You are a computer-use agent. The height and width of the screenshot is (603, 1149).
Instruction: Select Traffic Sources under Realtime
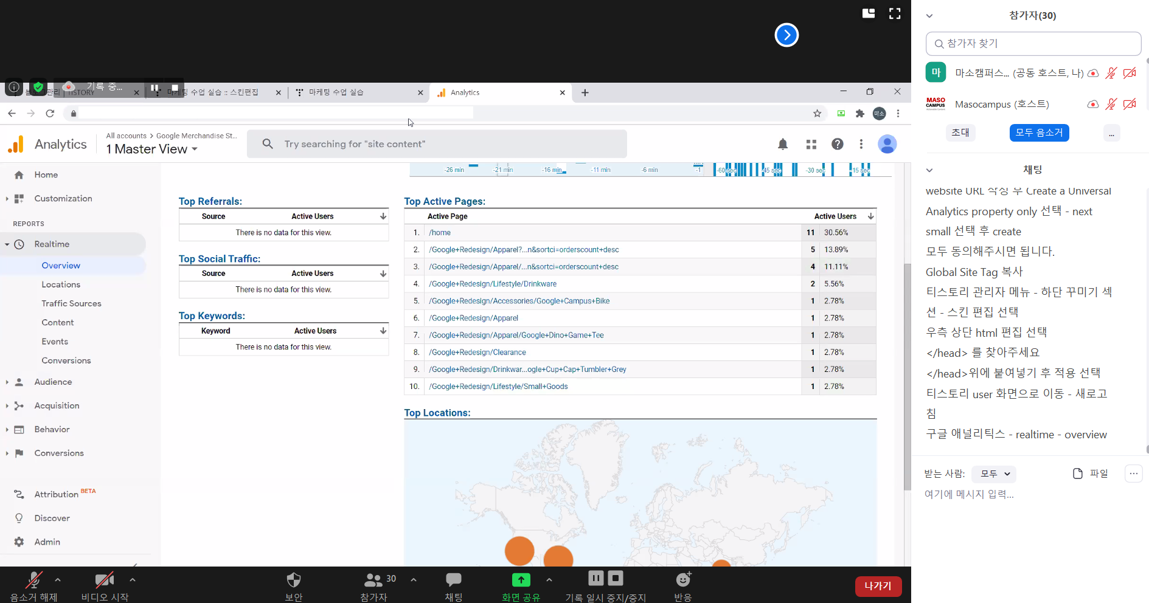[x=71, y=303]
